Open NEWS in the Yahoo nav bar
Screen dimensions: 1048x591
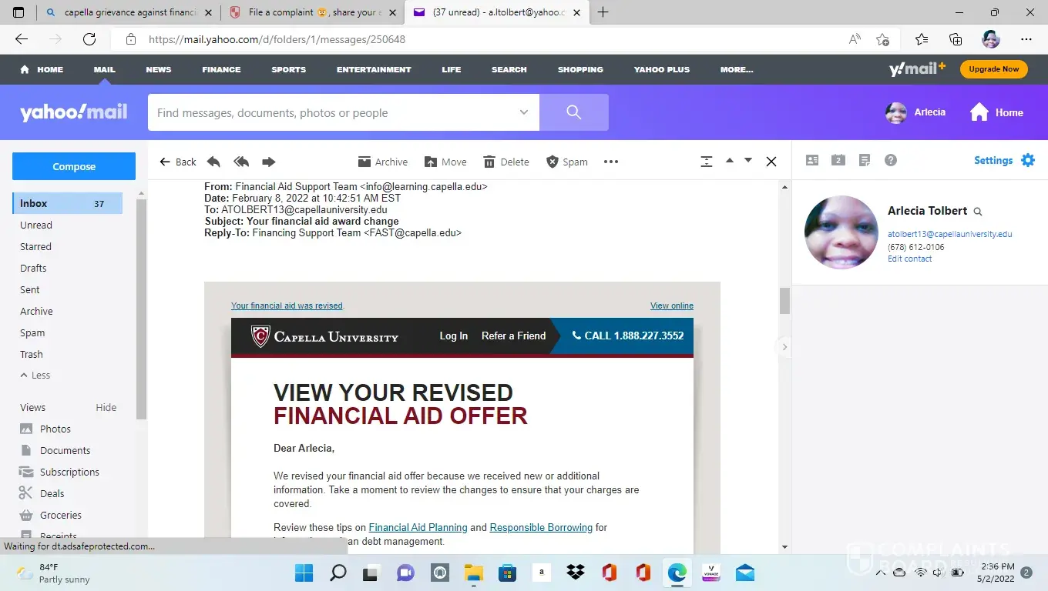click(x=159, y=69)
